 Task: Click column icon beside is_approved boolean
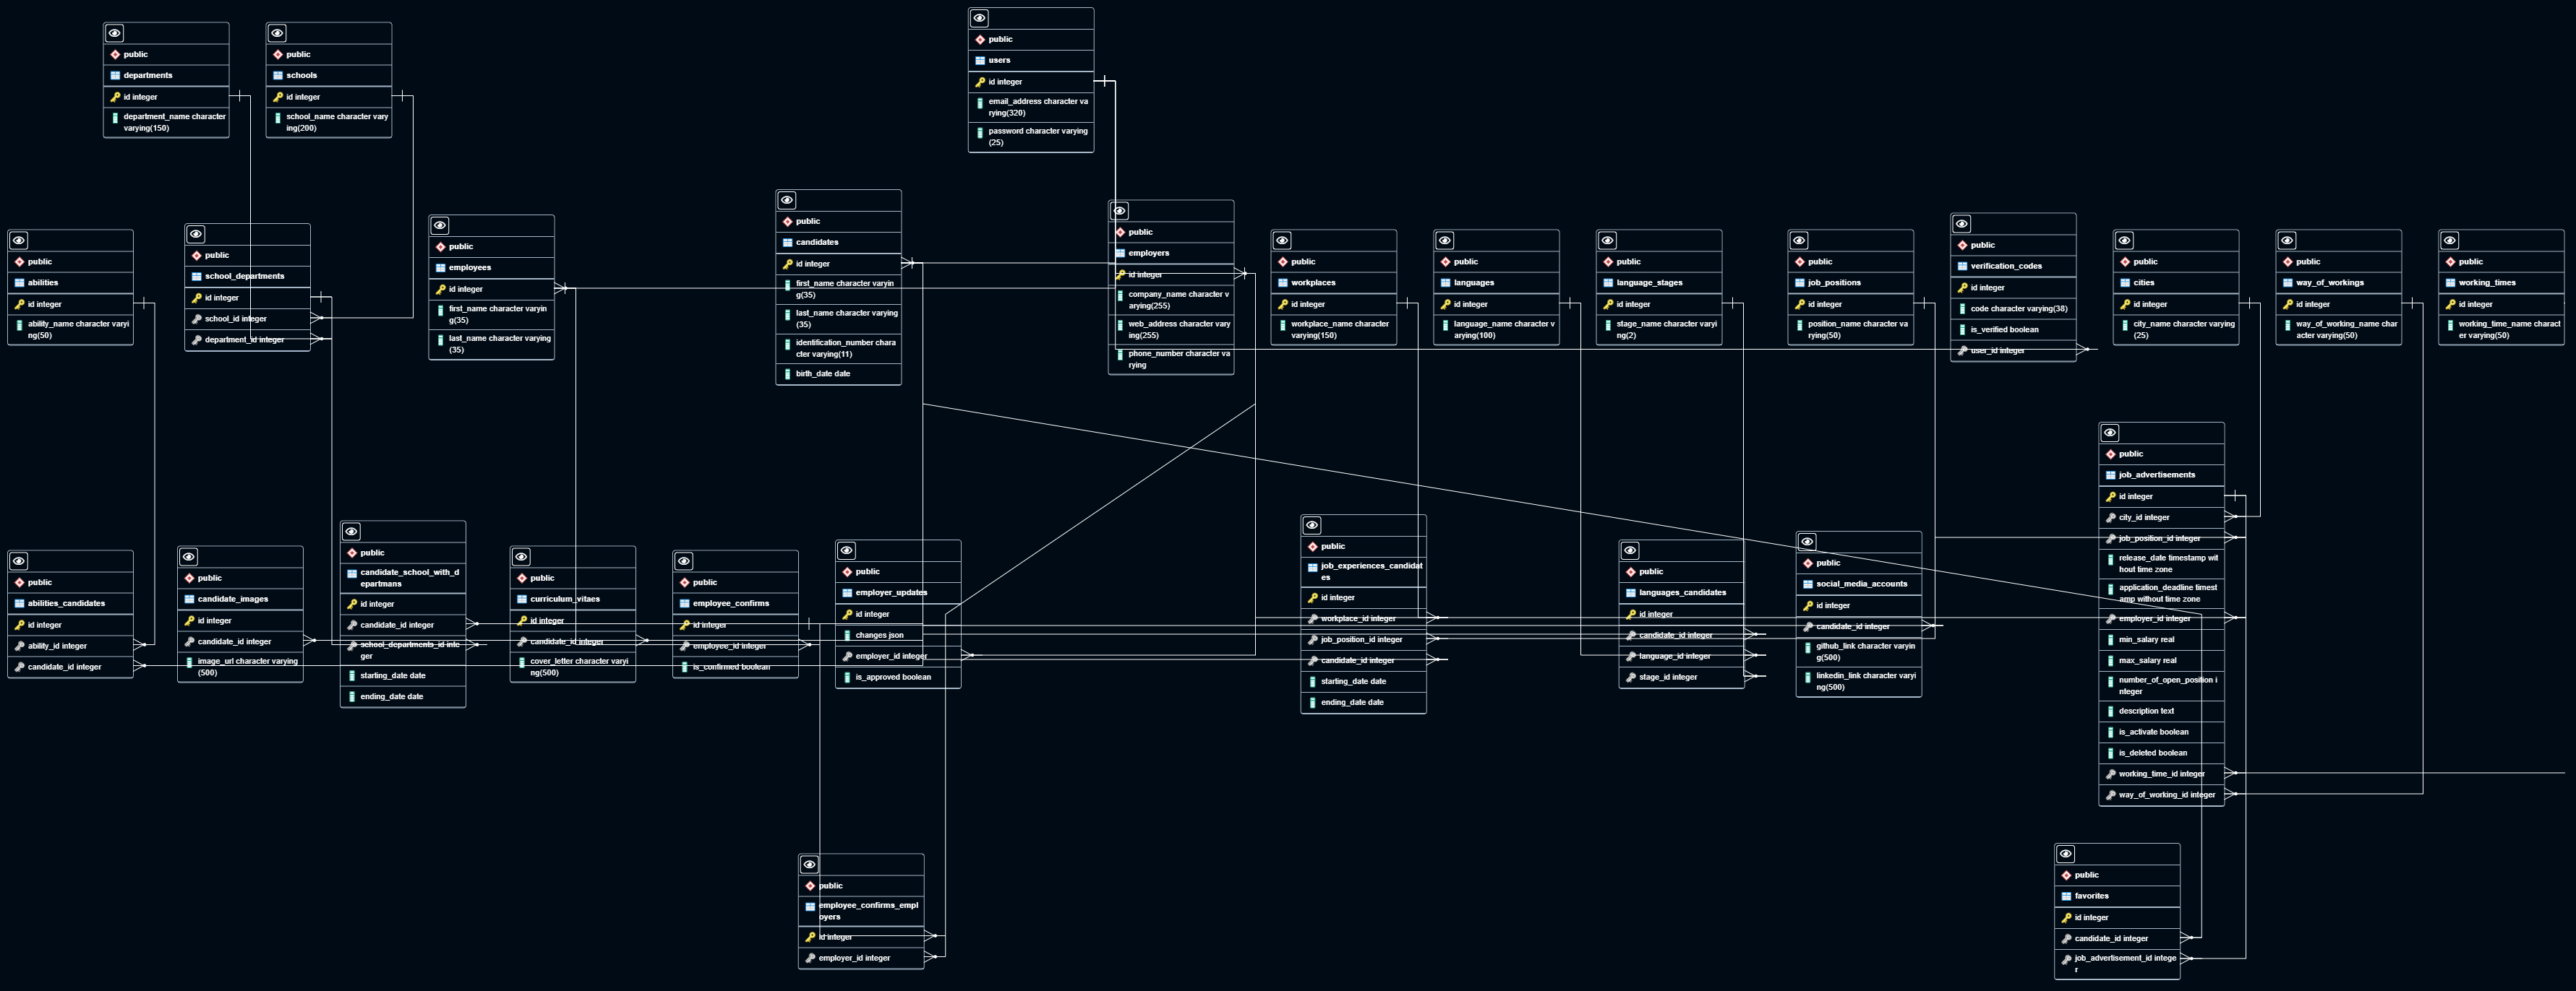[847, 678]
